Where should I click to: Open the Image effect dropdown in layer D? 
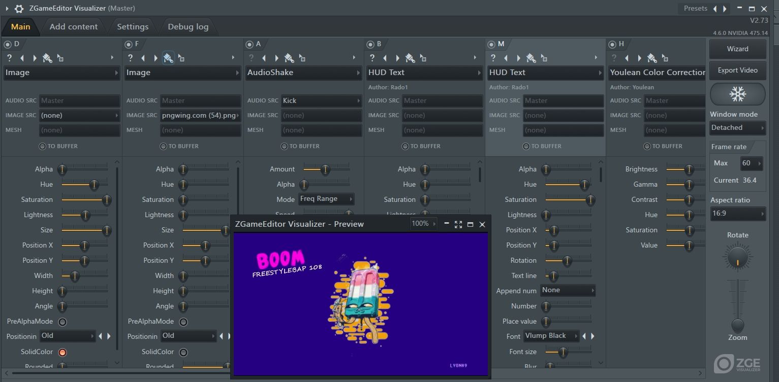61,73
